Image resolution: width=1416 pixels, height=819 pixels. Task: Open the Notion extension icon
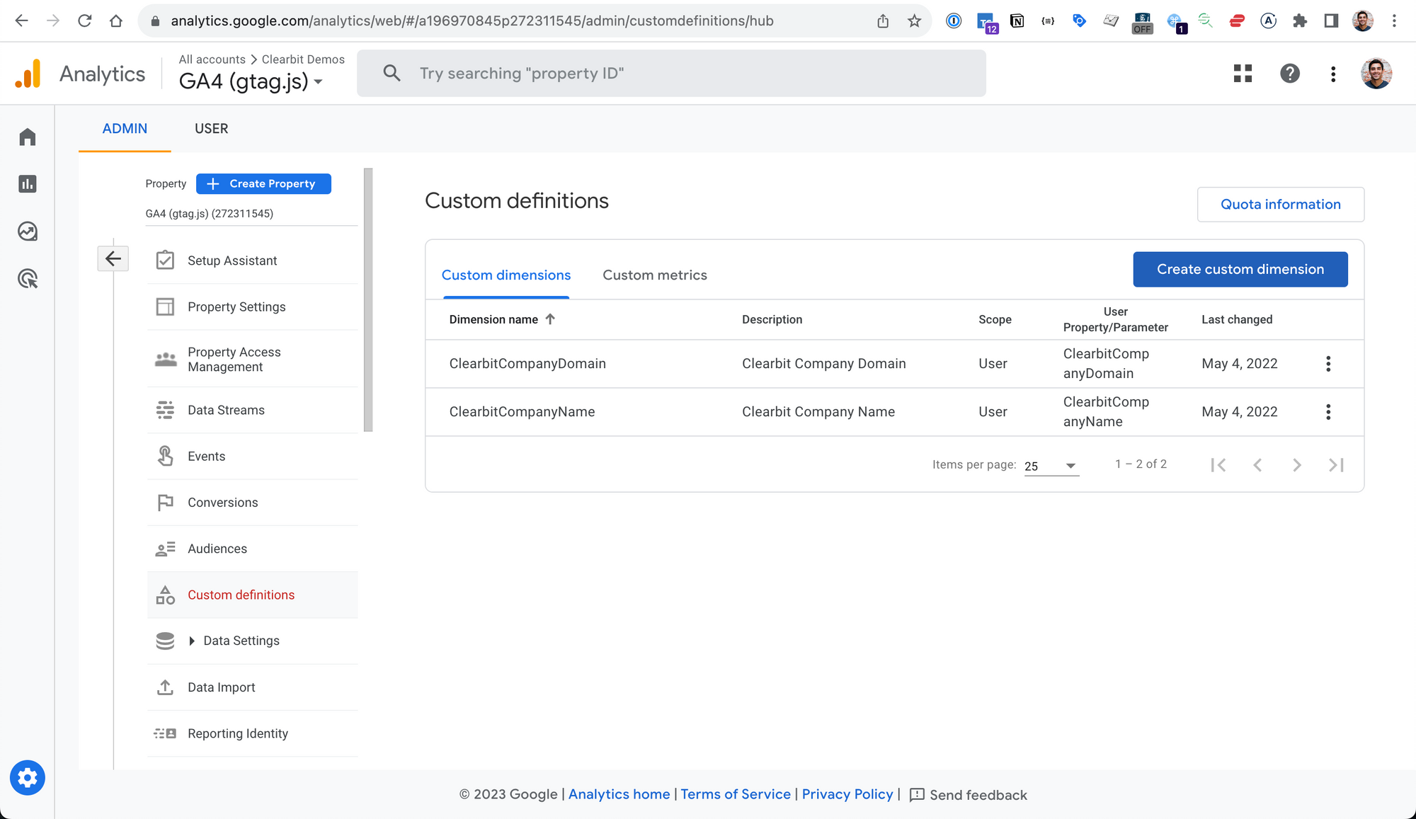pos(1017,21)
